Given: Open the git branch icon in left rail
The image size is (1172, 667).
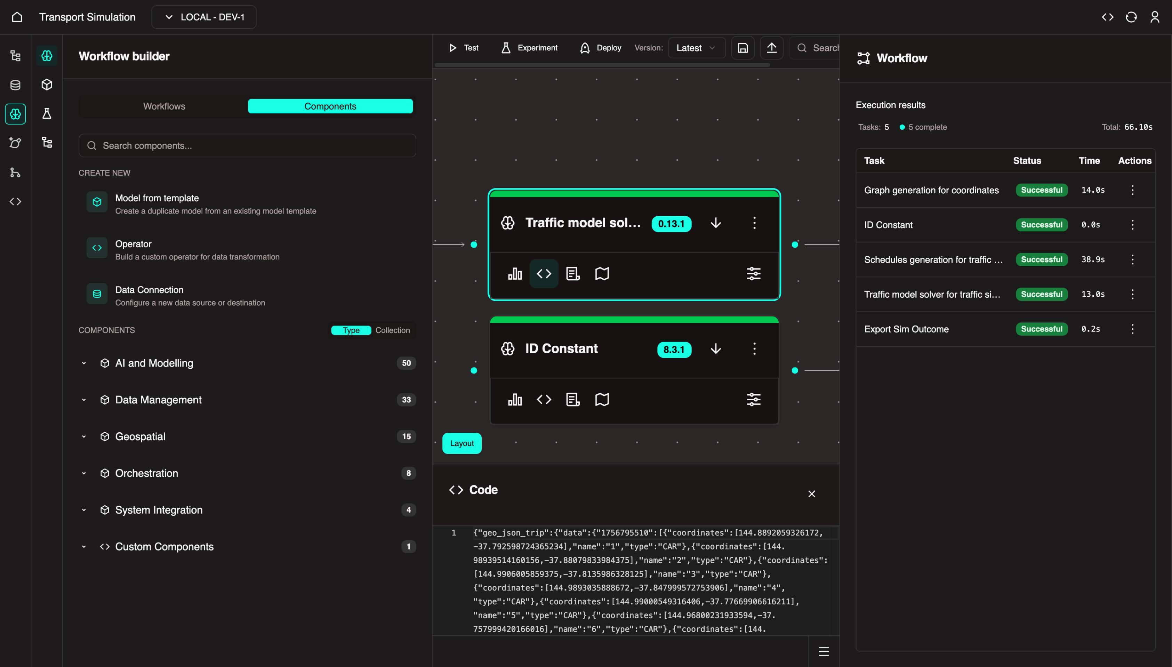Looking at the screenshot, I should 16,172.
